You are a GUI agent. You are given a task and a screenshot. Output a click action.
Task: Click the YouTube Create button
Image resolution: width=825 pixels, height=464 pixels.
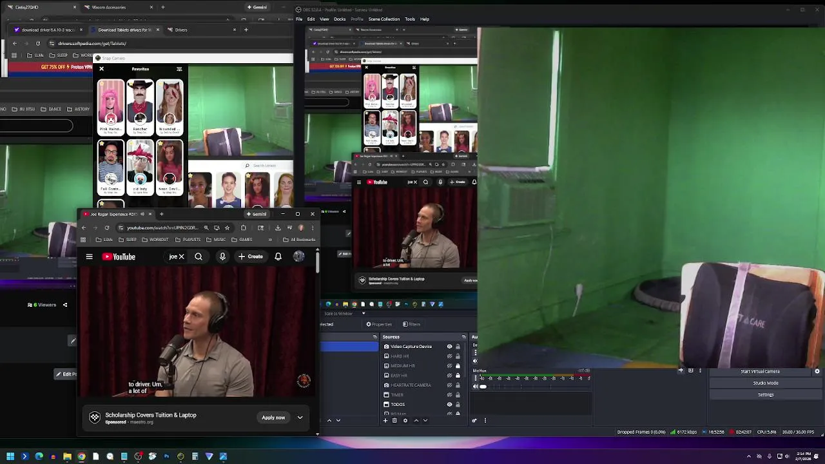coord(250,256)
